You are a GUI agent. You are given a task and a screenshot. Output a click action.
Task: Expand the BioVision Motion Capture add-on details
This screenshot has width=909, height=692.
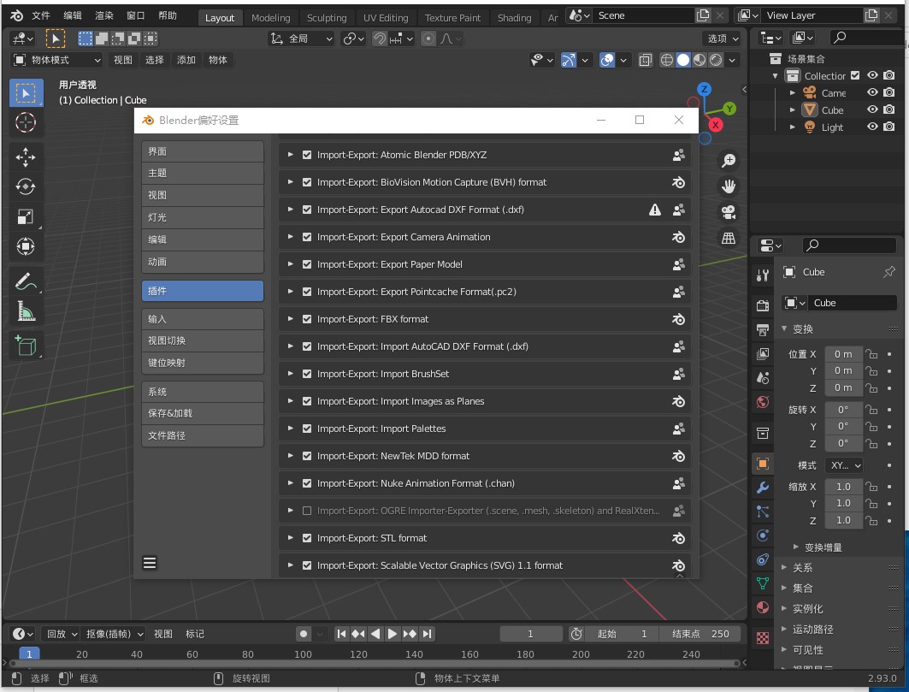(291, 182)
